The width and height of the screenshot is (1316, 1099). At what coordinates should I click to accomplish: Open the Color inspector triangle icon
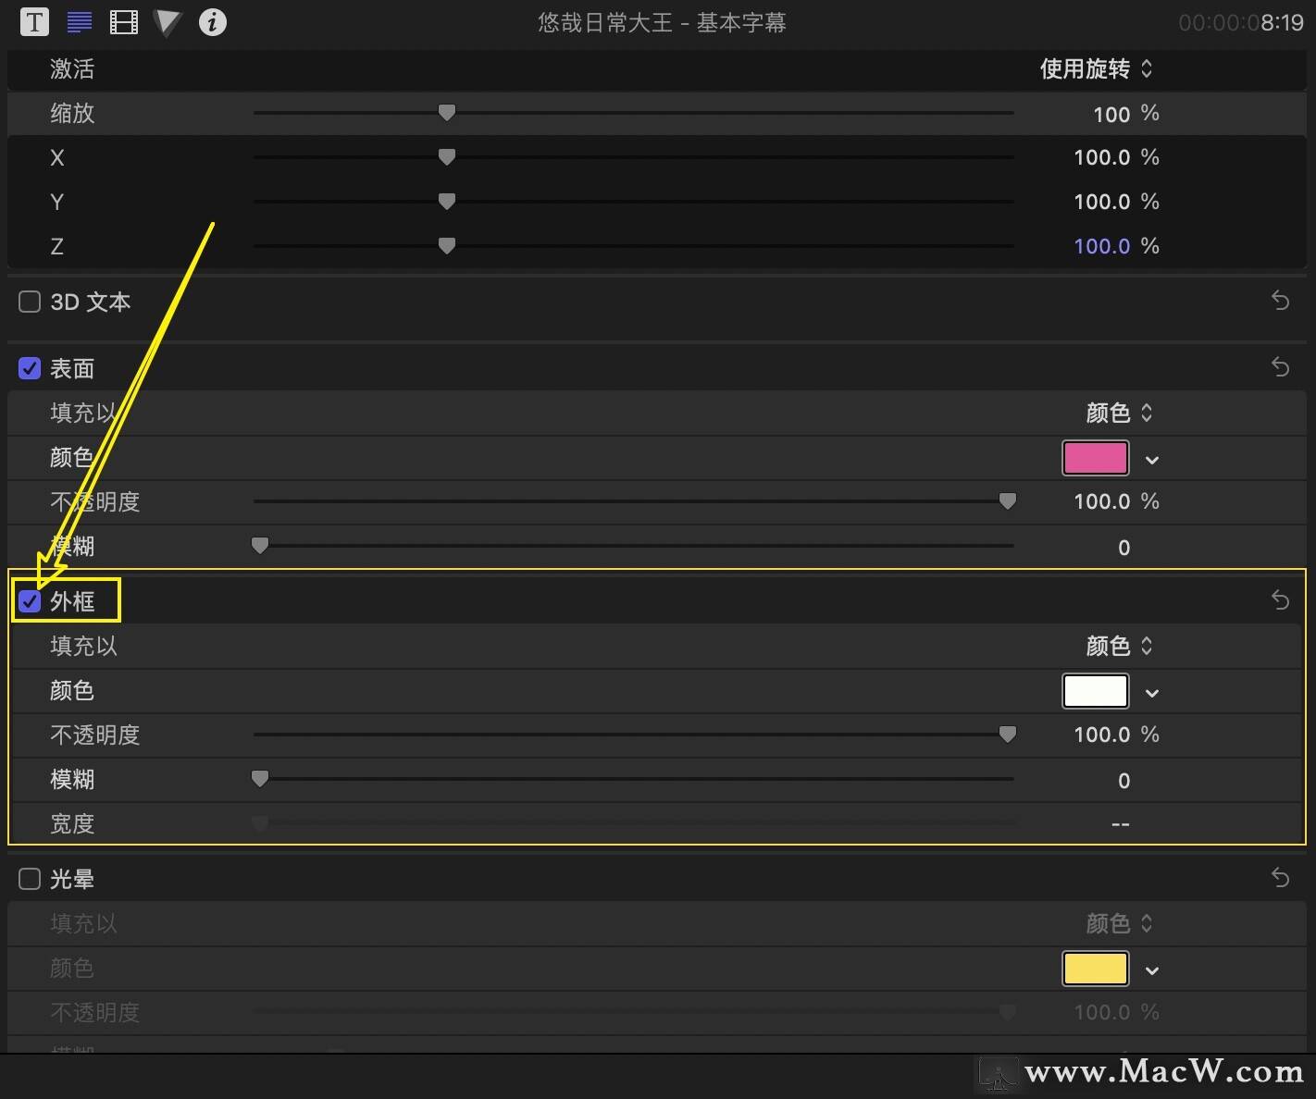pyautogui.click(x=168, y=22)
